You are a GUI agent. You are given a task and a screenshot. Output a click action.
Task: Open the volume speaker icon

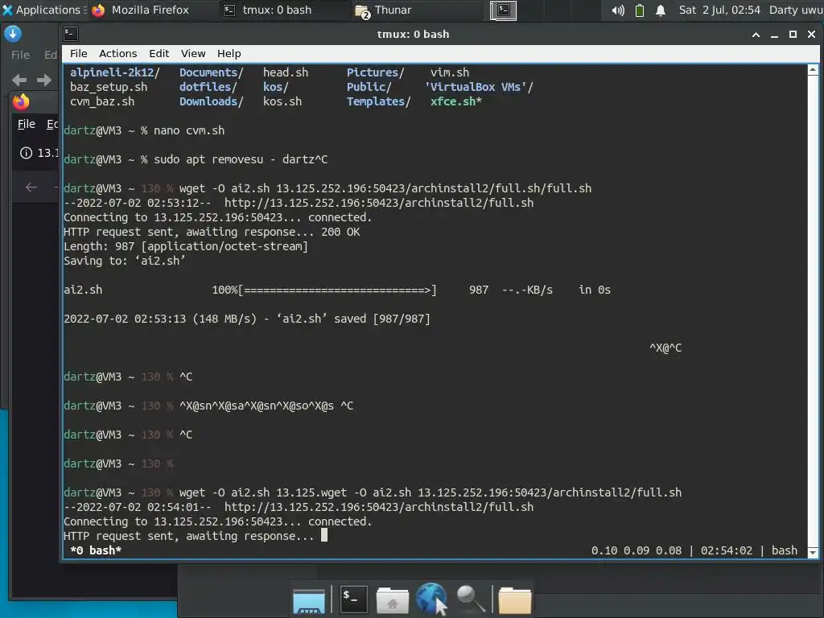click(x=618, y=10)
